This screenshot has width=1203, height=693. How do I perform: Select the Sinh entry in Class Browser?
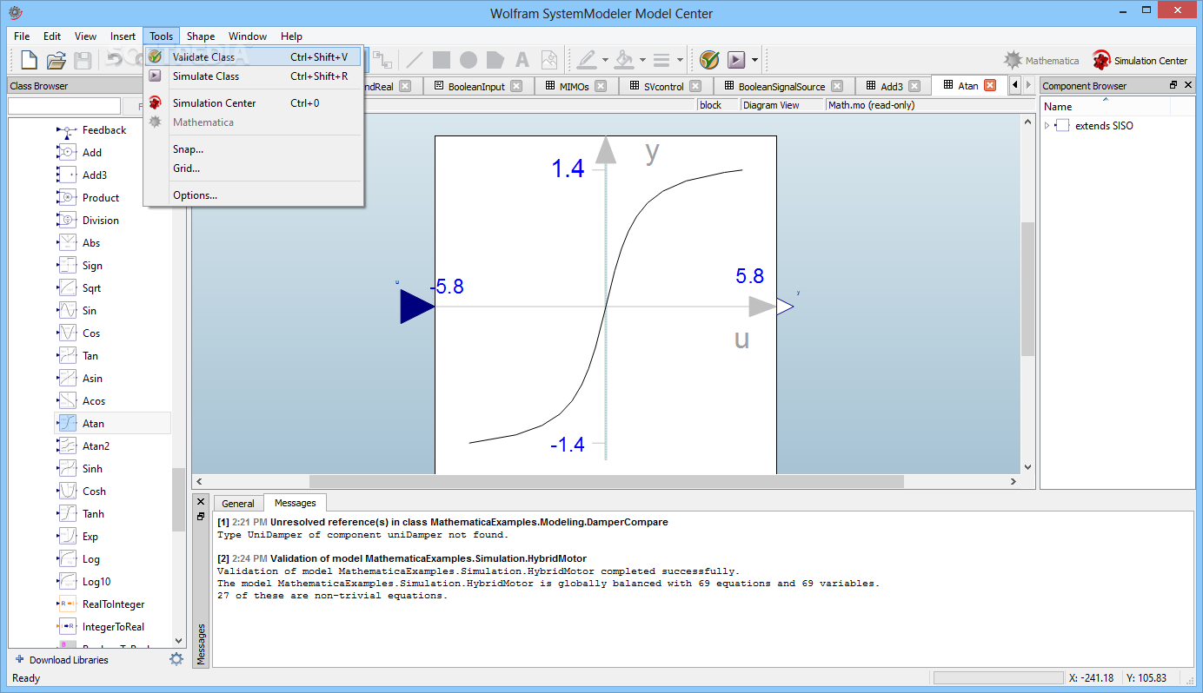(x=92, y=469)
